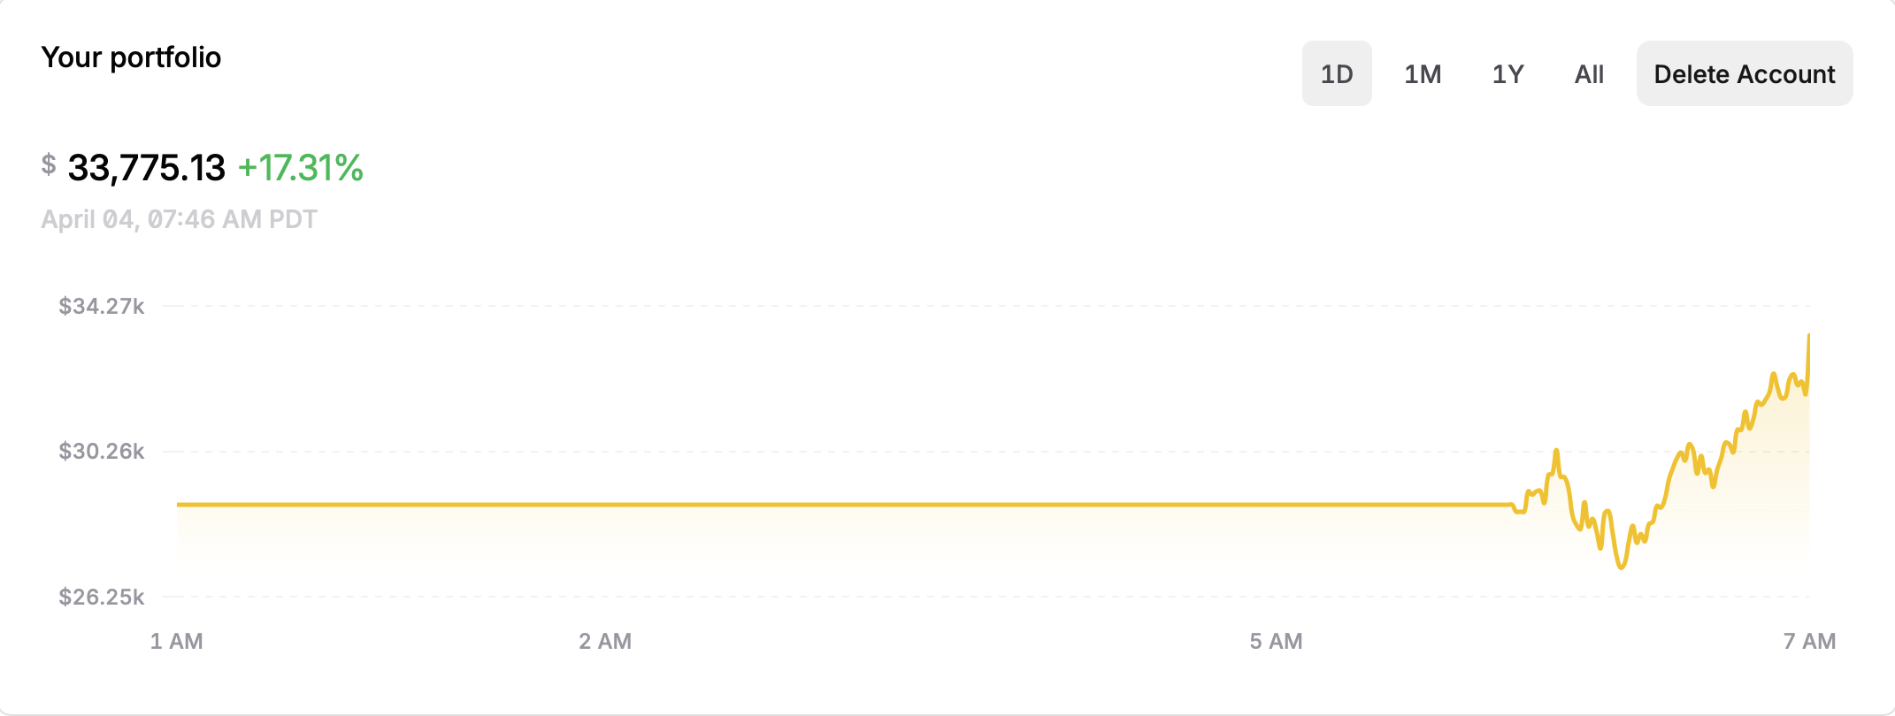
Task: Switch to the 1Y time range
Action: point(1508,73)
